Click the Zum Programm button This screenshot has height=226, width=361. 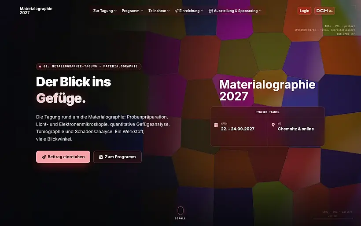point(118,157)
